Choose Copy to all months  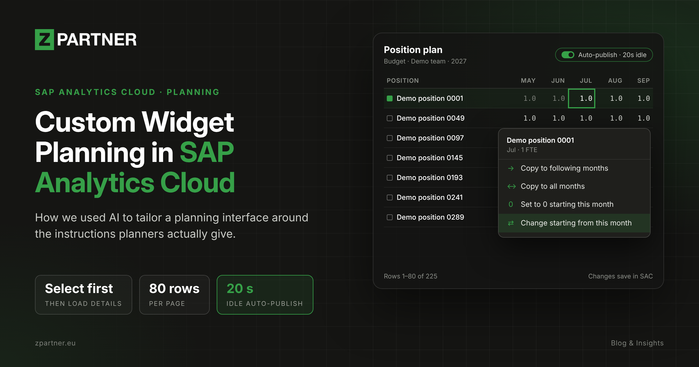point(574,186)
